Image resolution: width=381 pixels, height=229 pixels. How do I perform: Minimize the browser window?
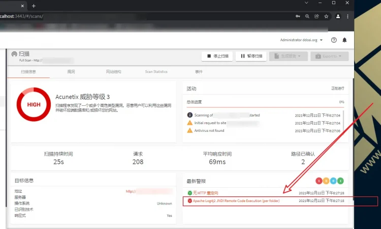320,3
